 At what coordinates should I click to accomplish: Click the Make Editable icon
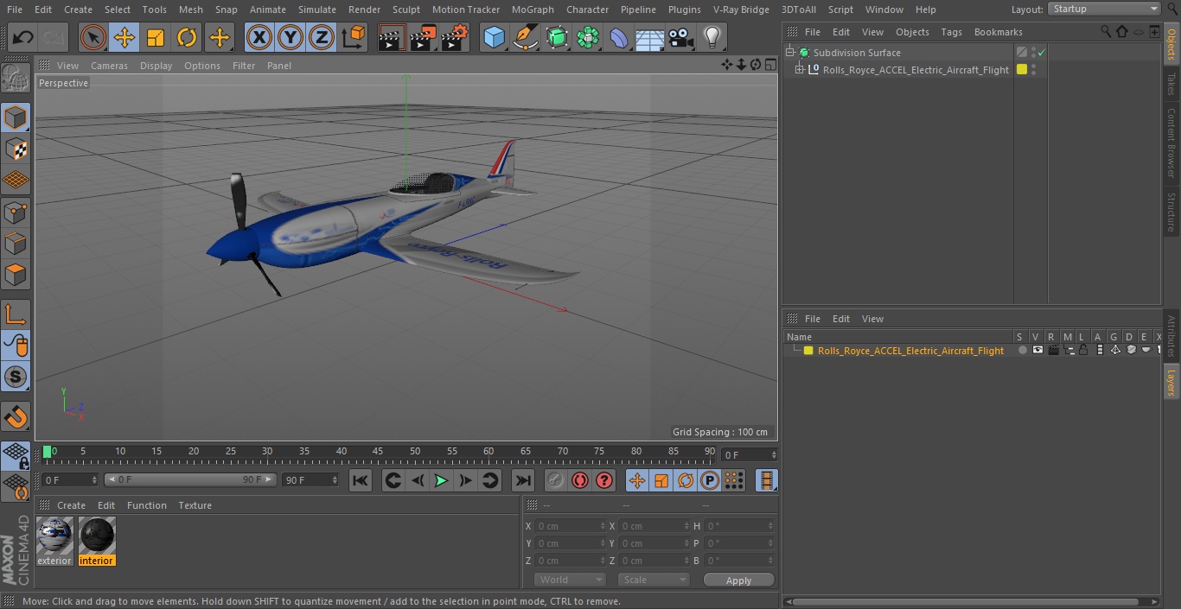[16, 78]
